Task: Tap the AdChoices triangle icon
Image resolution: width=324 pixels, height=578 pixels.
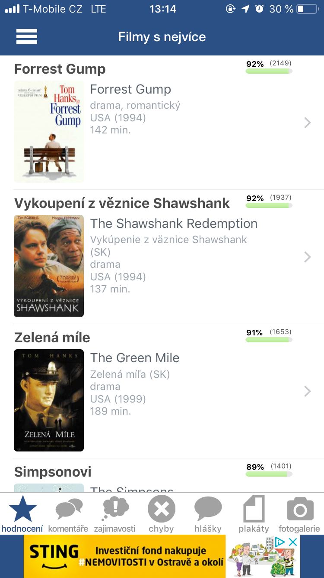Action: (x=280, y=542)
